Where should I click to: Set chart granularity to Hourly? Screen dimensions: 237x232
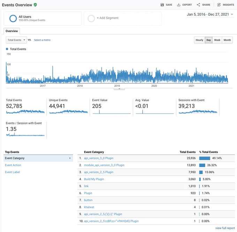[199, 40]
